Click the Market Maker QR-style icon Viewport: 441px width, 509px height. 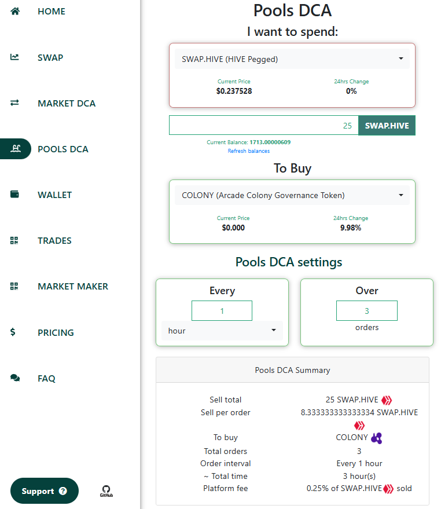(x=14, y=286)
